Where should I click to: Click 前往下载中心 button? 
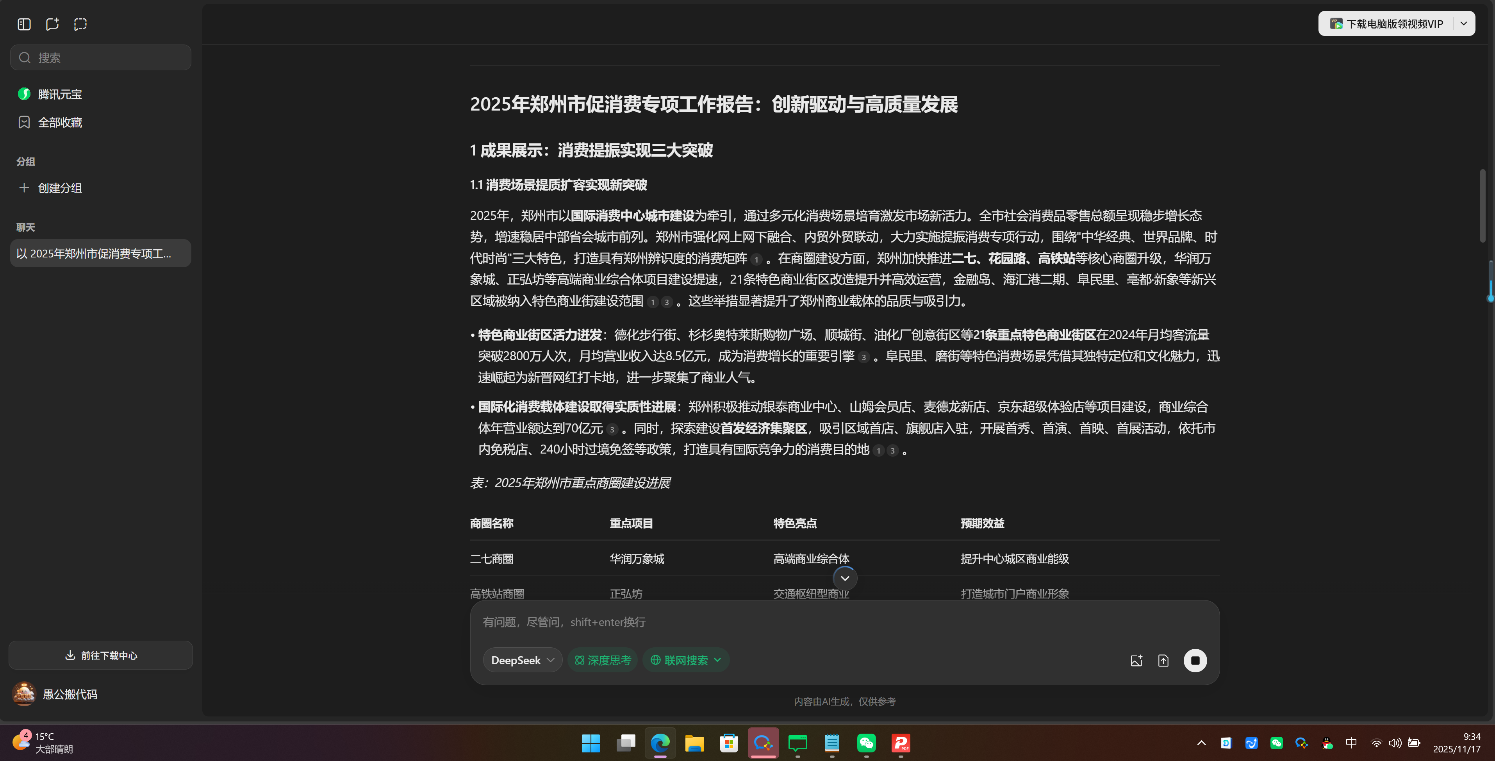tap(100, 655)
